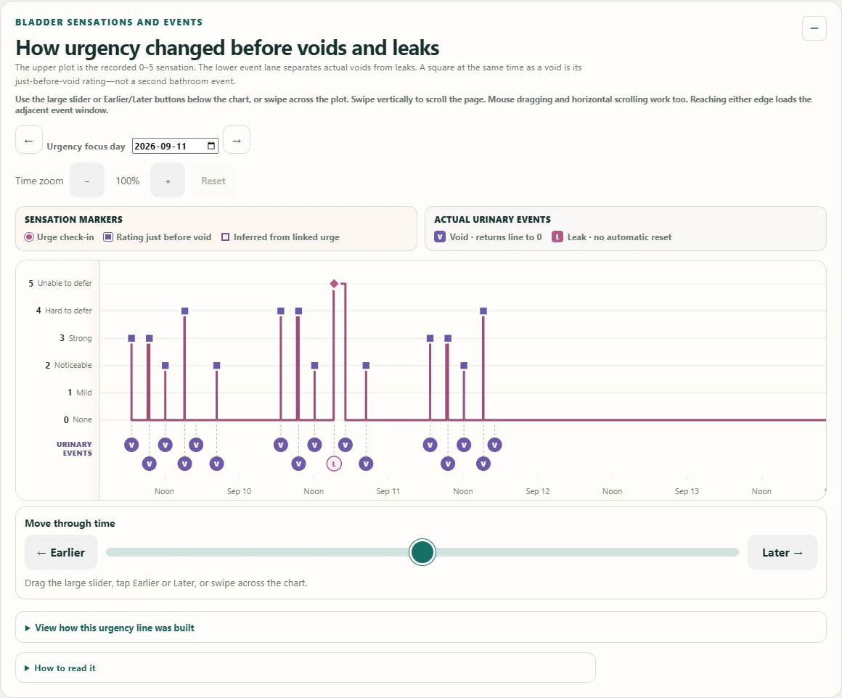
Task: Click the ACTUAL URINARY EVENTS heading
Action: 492,220
